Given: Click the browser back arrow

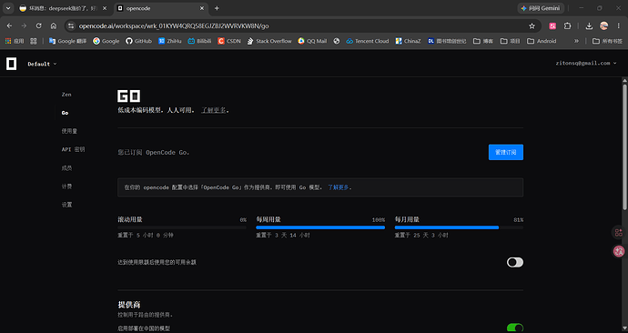Looking at the screenshot, I should click(x=9, y=25).
